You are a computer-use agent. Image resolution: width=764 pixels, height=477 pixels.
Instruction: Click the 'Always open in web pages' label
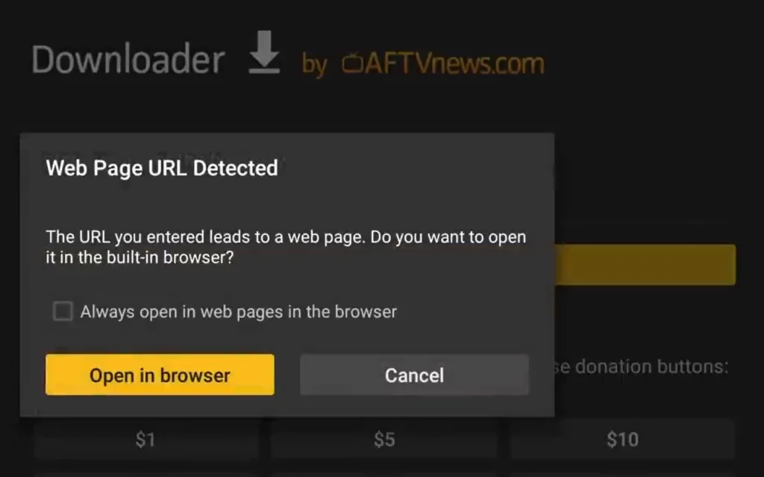(x=239, y=312)
